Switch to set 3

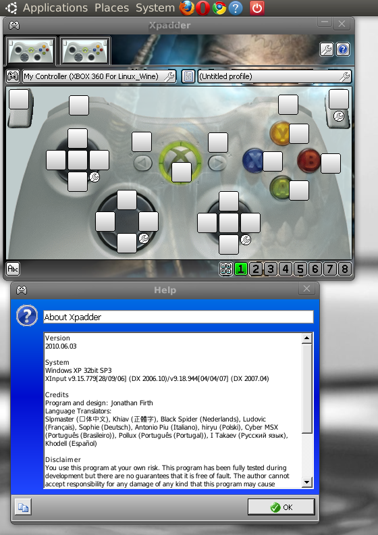point(271,269)
